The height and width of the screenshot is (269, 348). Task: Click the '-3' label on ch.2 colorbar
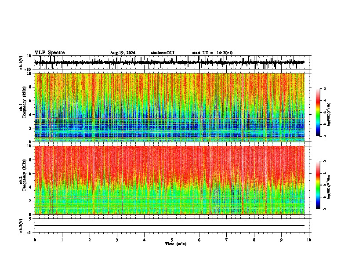(324, 161)
